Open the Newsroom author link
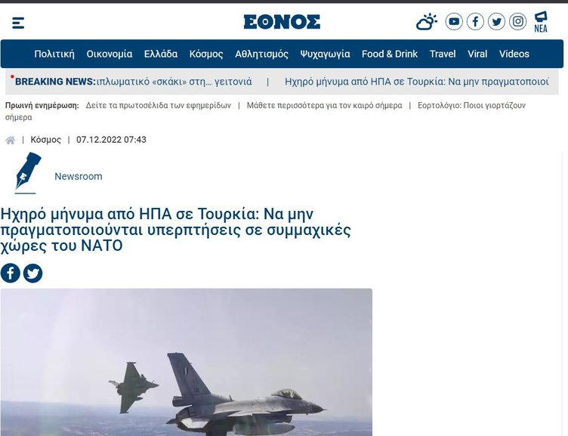Screen dimensions: 568x436 [79, 177]
